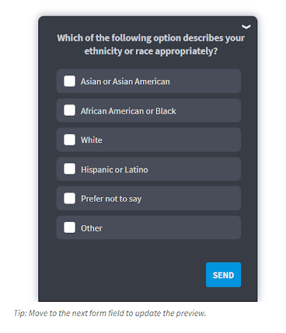This screenshot has height=333, width=286.
Task: Enable the White checkbox
Action: 70,140
